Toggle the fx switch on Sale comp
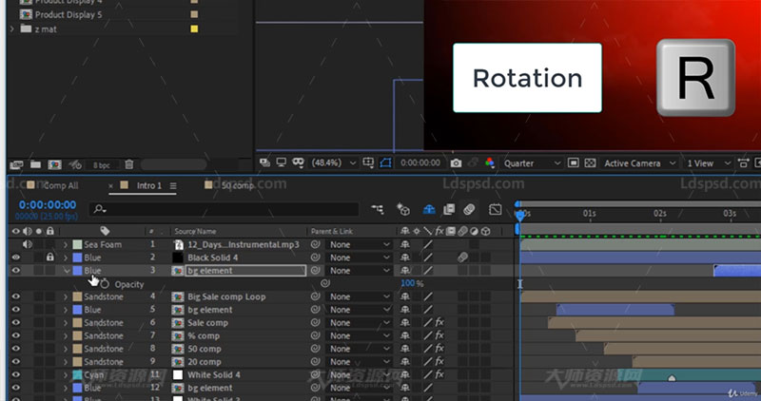 (439, 322)
